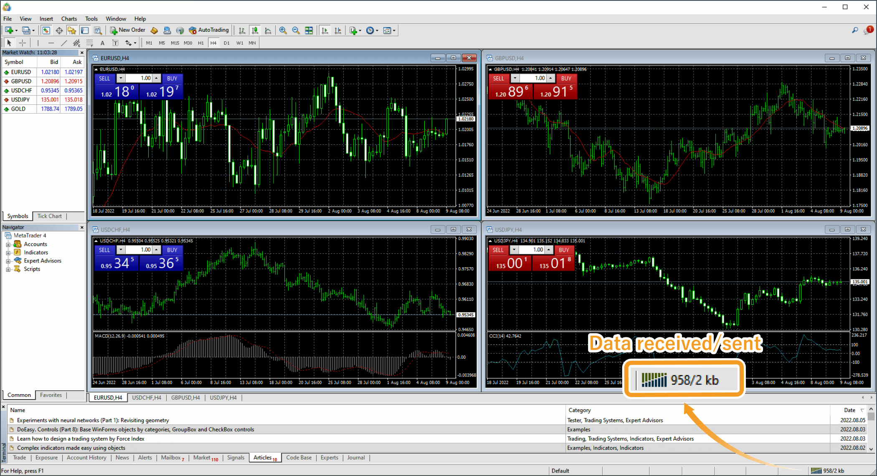Open the candlestick chart mode
Image resolution: width=877 pixels, height=476 pixels.
pos(255,30)
